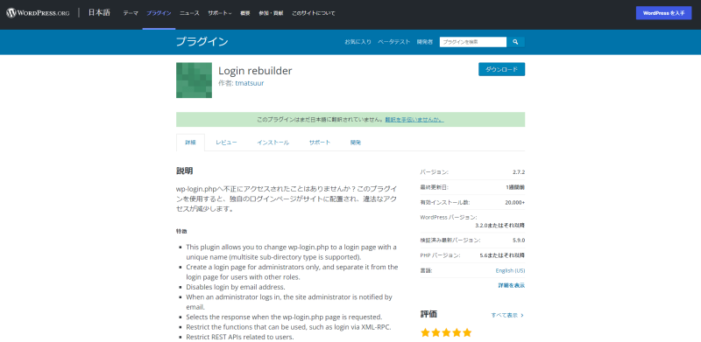The image size is (701, 342).
Task: Click すべて表示 link next to 評価
Action: coord(507,315)
